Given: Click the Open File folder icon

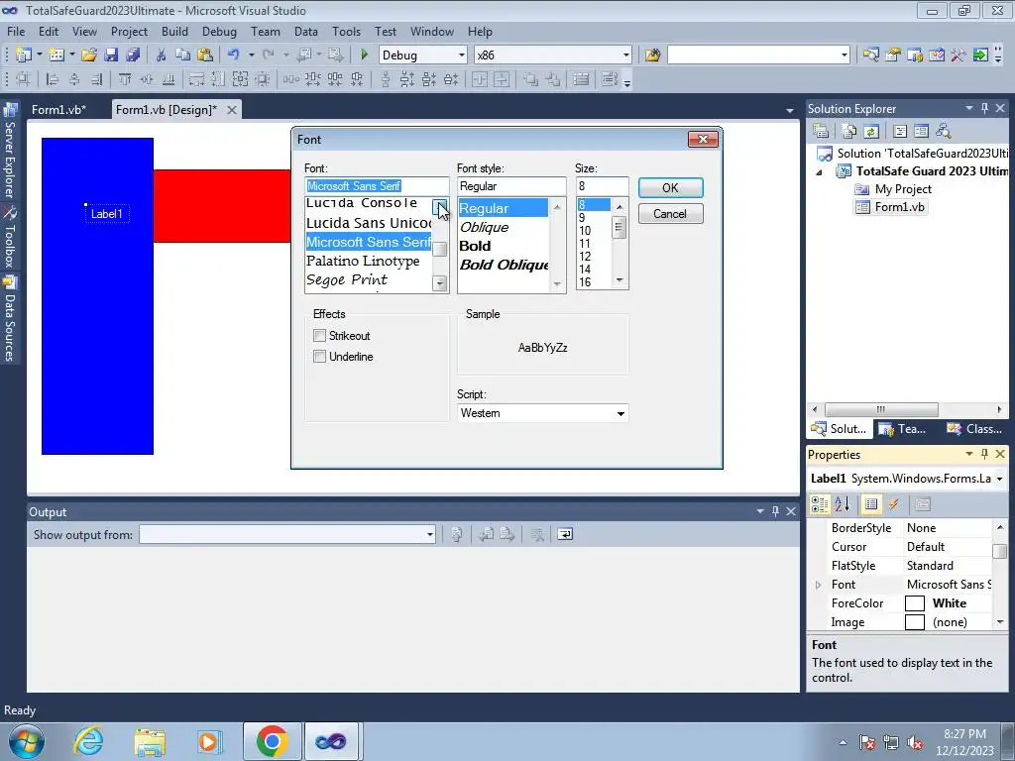Looking at the screenshot, I should 89,55.
